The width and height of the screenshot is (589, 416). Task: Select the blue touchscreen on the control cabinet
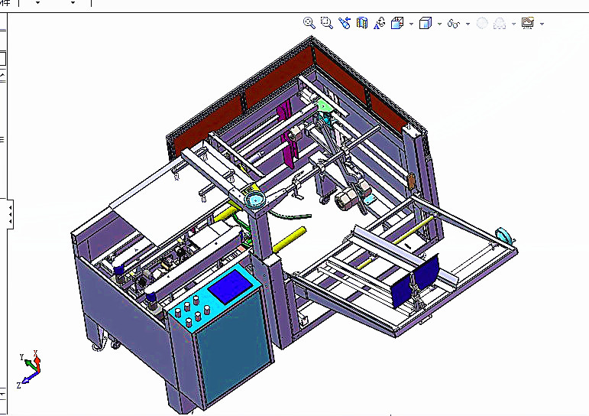[x=230, y=287]
